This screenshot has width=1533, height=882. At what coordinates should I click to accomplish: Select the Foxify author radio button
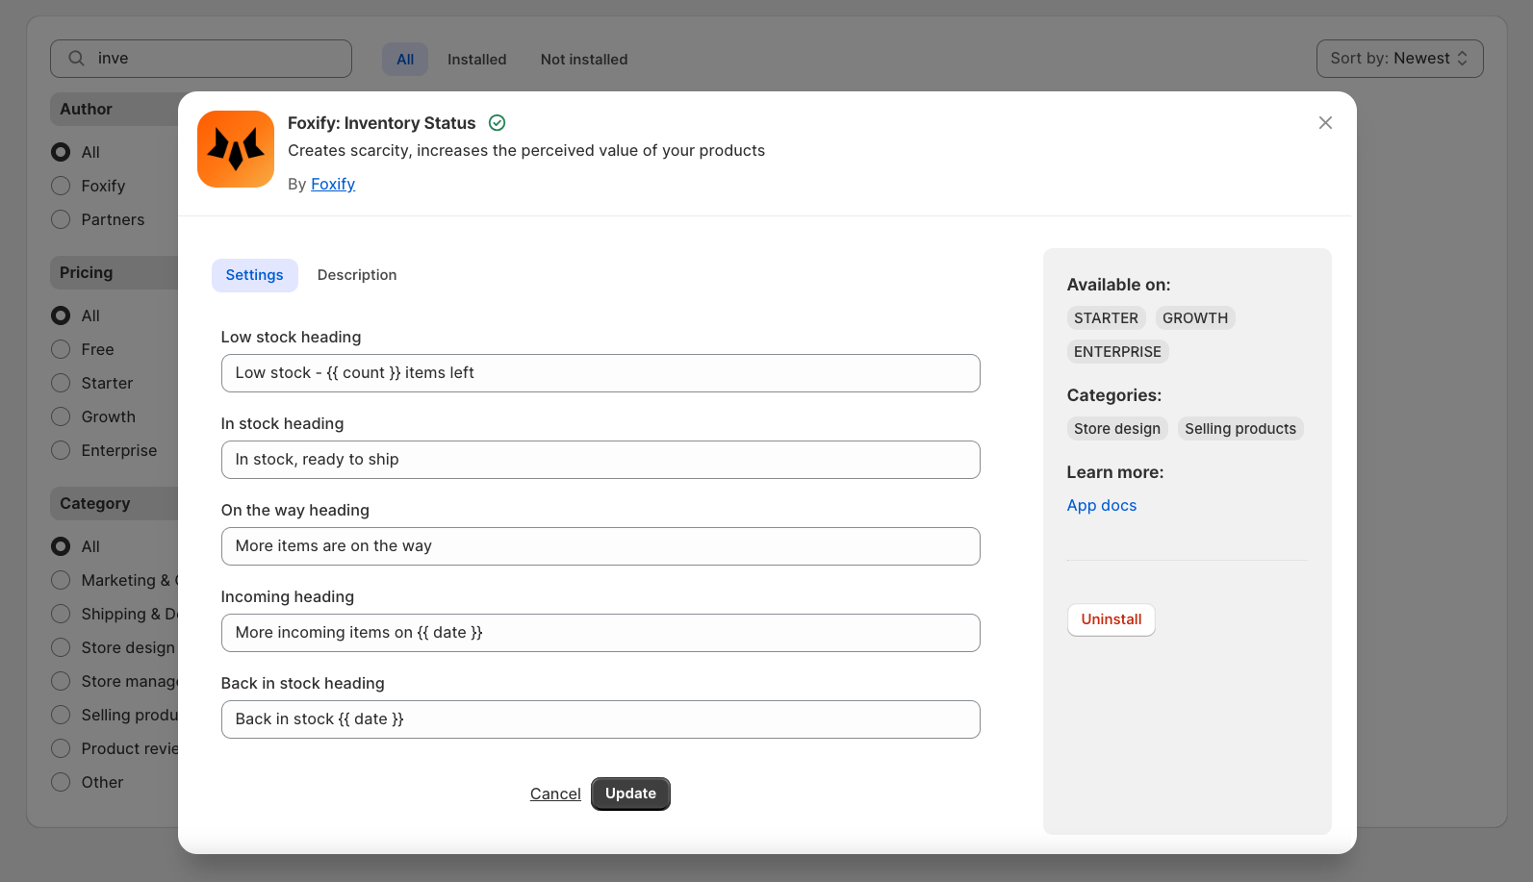(61, 186)
